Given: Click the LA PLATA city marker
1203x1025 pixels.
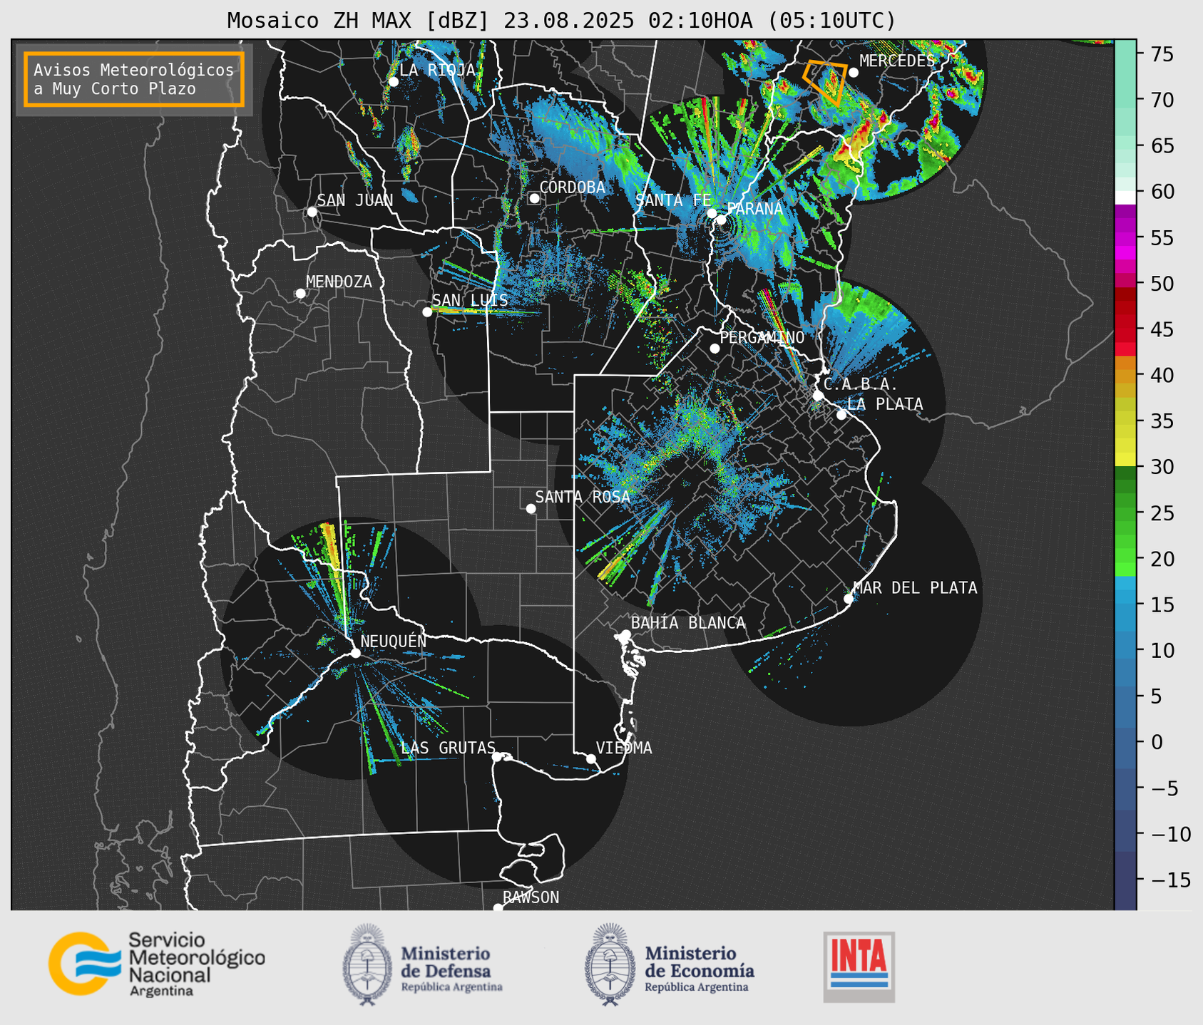Looking at the screenshot, I should 841,414.
